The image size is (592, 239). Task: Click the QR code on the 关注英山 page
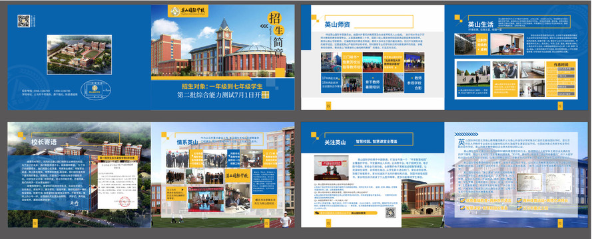[x=390, y=212]
